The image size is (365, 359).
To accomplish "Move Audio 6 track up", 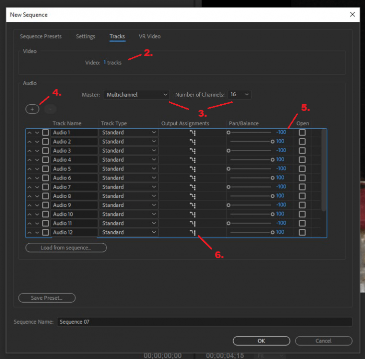I will (29, 178).
